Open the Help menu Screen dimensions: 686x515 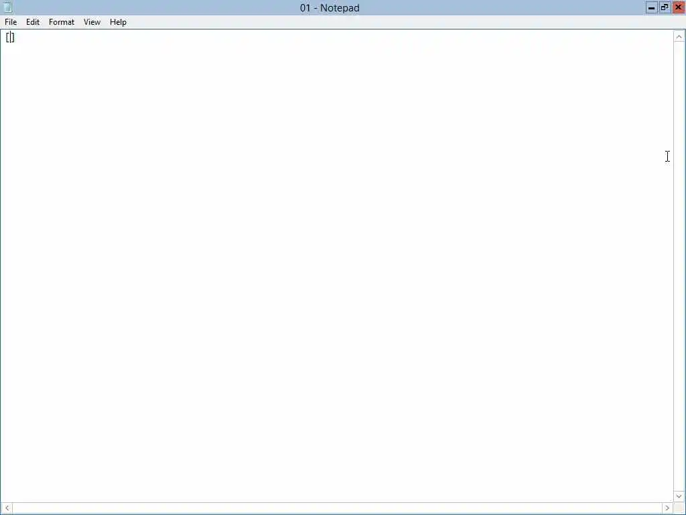pos(118,22)
